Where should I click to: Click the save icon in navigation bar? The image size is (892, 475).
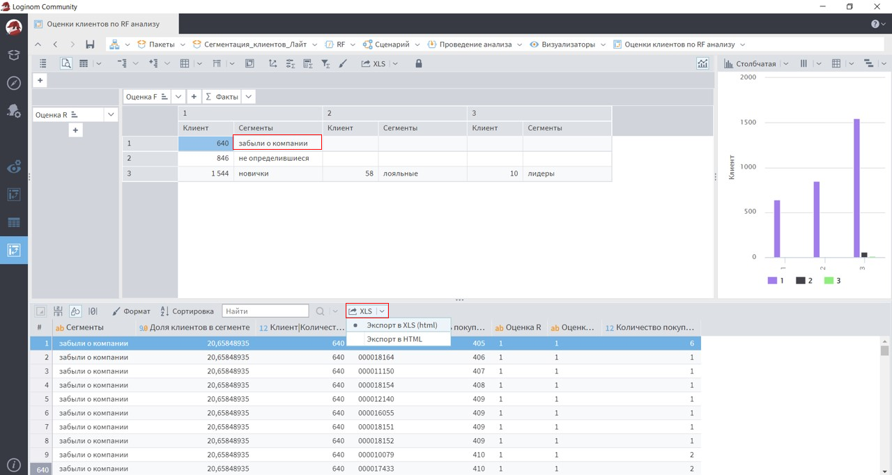(90, 45)
